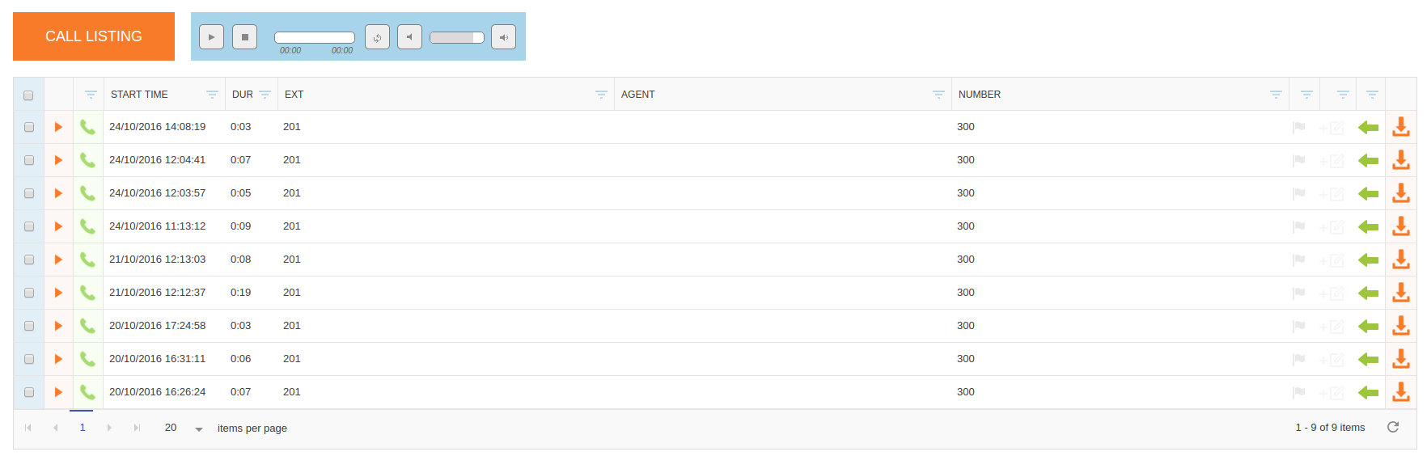Click green arrow on 21/10/2016 12:13:03 call
This screenshot has height=456, width=1427.
coord(1368,260)
